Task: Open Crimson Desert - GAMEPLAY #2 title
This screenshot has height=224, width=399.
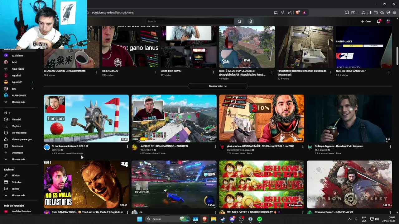Action: (x=334, y=212)
